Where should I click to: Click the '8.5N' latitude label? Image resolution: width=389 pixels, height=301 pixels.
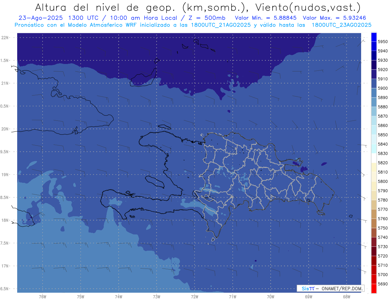(4, 197)
